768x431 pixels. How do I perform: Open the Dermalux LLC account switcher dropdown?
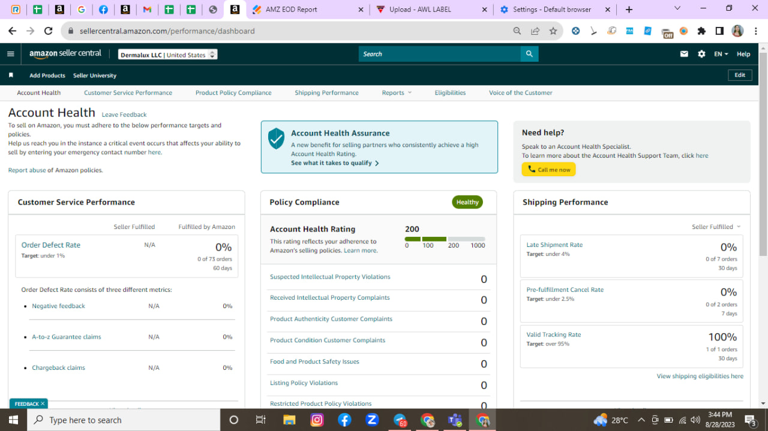(168, 55)
